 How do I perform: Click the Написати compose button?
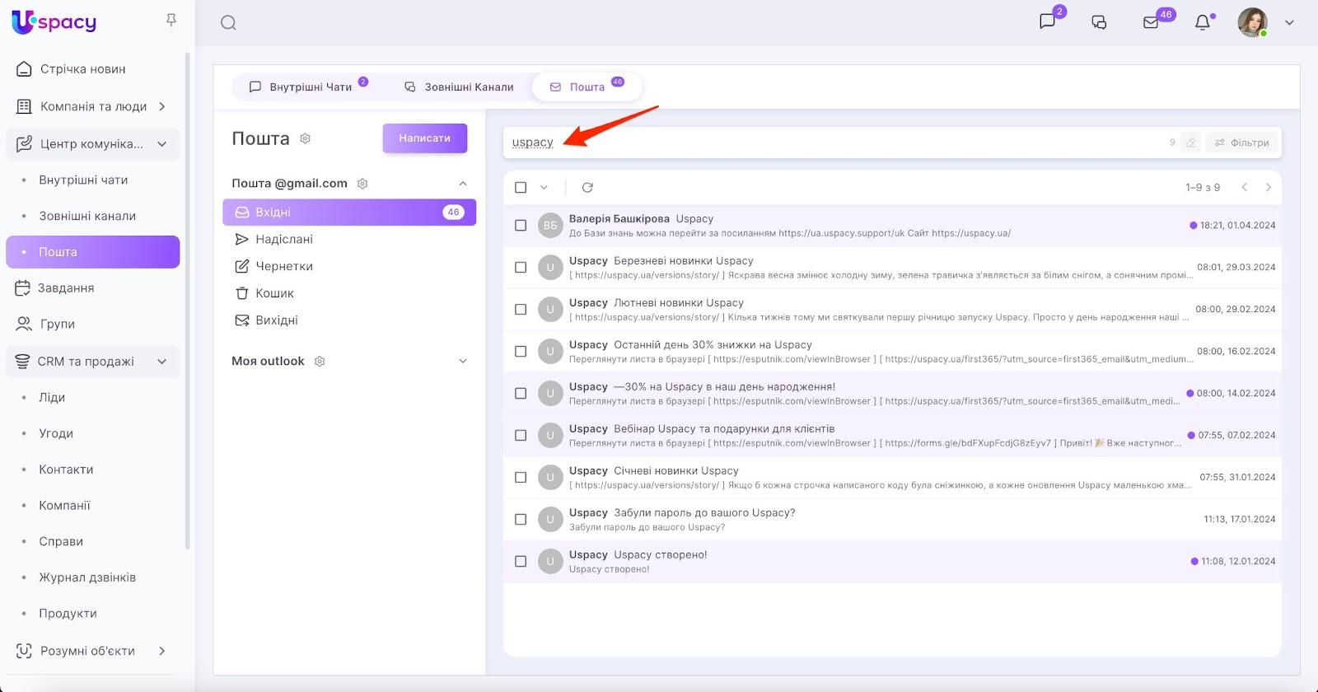click(x=424, y=138)
